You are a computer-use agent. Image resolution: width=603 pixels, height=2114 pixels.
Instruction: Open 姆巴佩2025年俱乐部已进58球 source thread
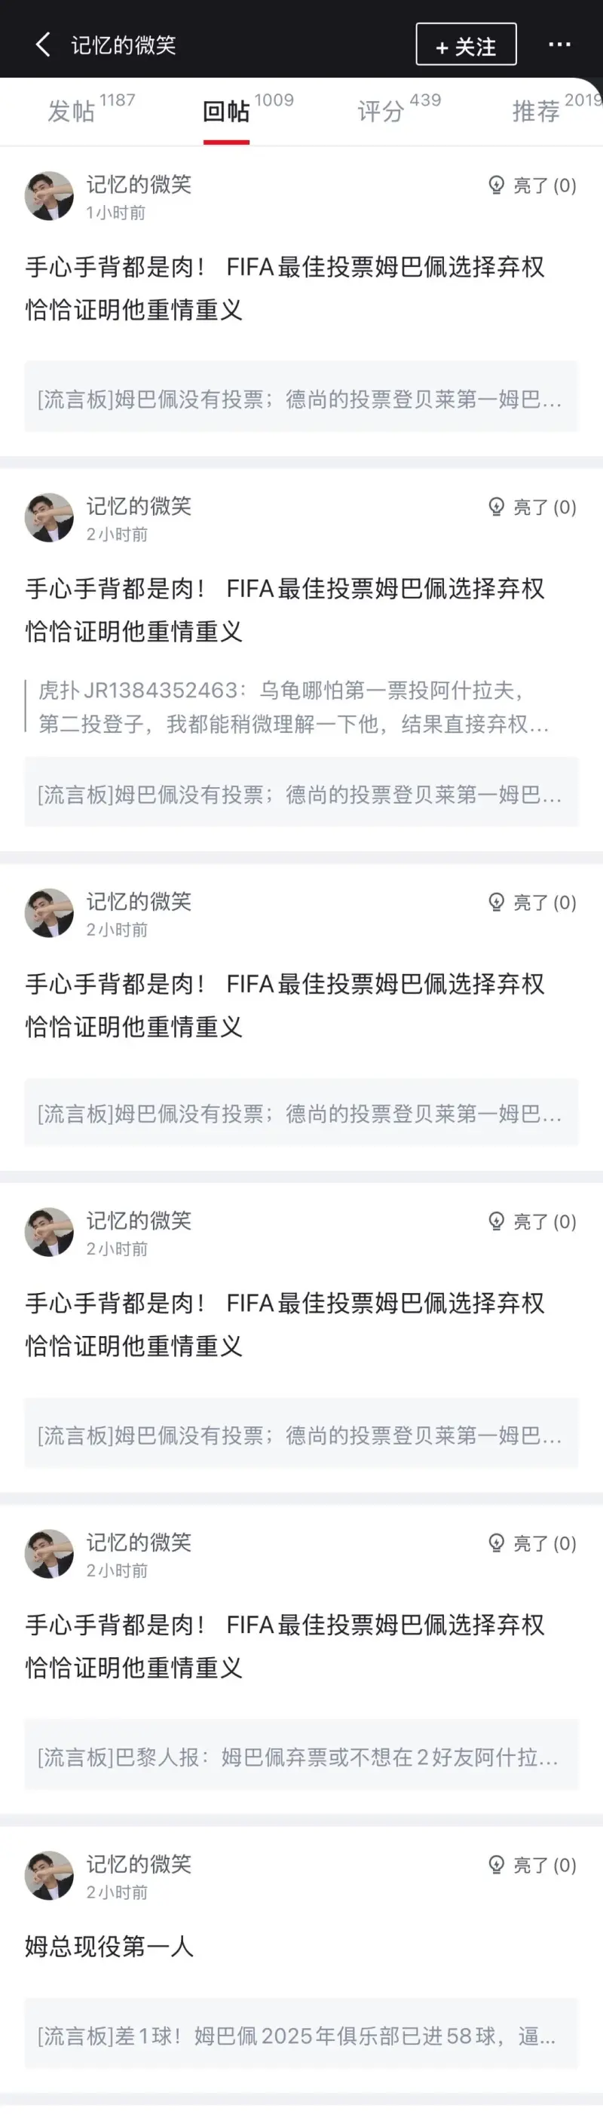click(x=300, y=2036)
